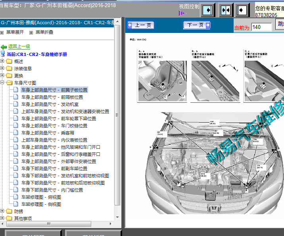Open 车身上部测量尺寸 - 发动机室
This screenshot has width=284, height=236.
click(50, 104)
